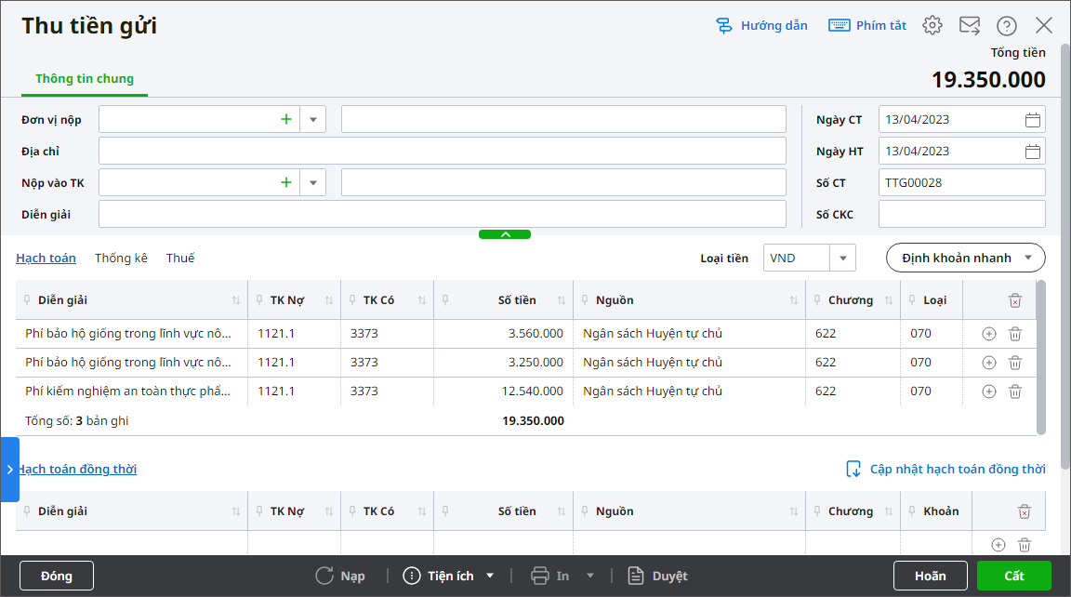Click into the Diễn giải input field

443,215
